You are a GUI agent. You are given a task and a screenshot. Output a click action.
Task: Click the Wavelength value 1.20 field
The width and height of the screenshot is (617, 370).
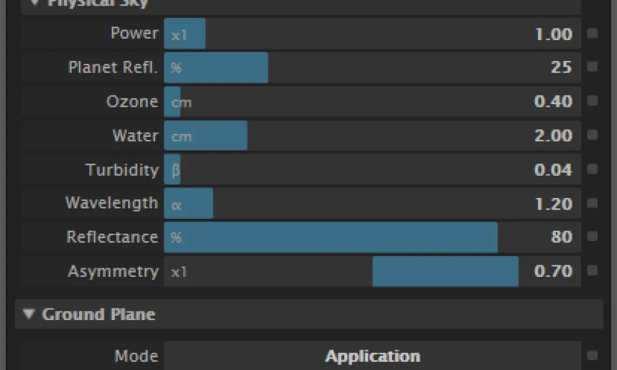553,203
